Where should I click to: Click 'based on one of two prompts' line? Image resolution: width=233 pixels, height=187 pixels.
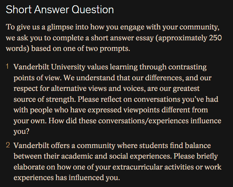[x=68, y=49]
